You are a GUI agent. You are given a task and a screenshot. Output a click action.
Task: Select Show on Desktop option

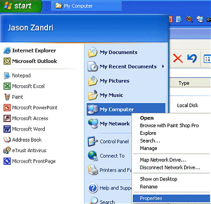click(x=159, y=179)
